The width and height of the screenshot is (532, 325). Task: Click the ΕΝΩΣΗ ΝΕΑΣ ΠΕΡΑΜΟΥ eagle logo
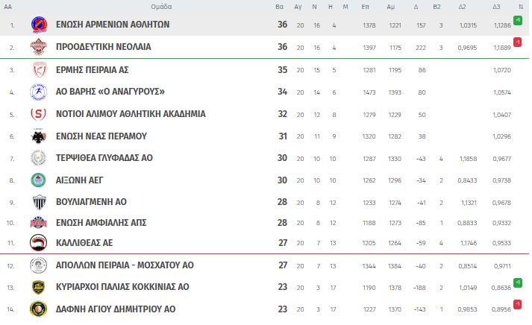(x=39, y=136)
